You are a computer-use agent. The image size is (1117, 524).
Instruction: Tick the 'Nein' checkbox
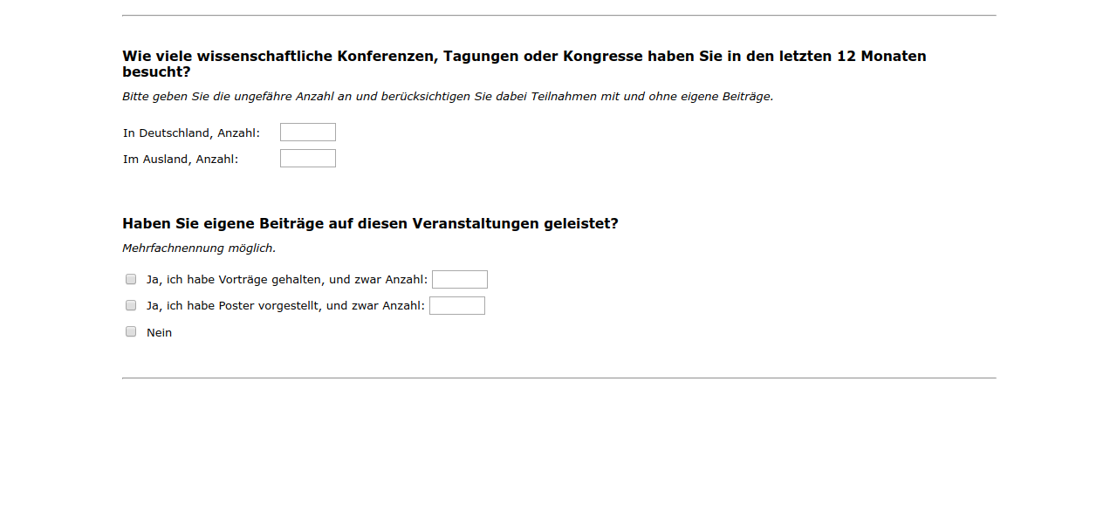point(131,331)
